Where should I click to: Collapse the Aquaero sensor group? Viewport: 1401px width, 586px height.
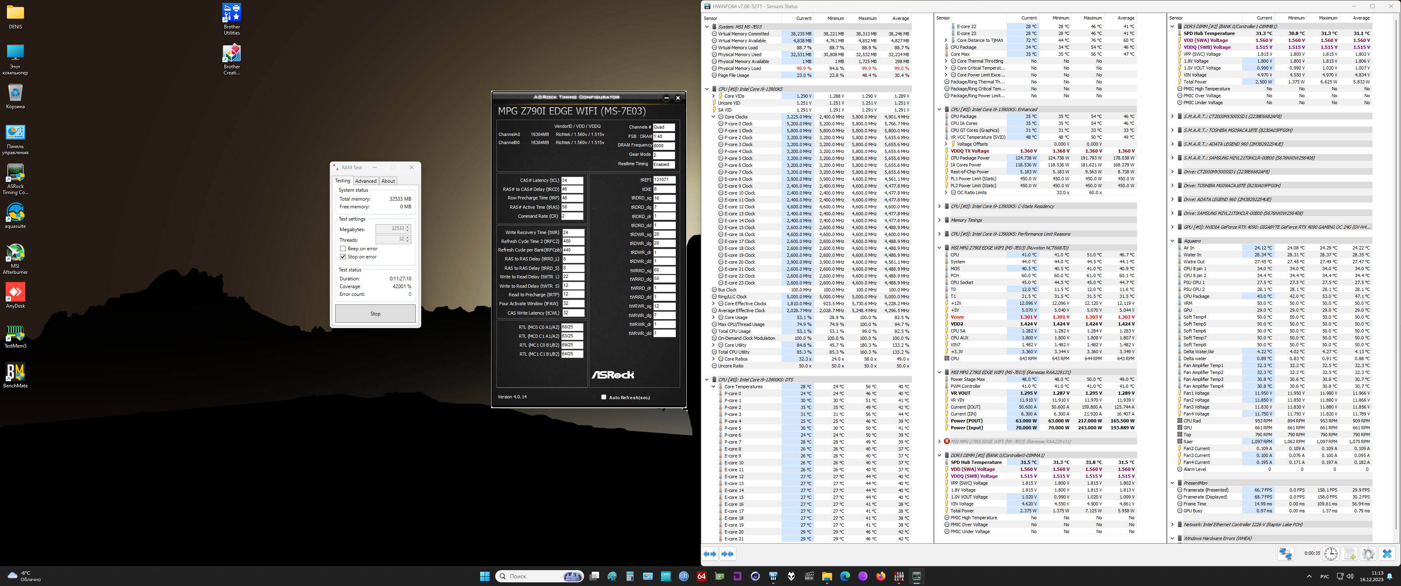[1172, 241]
